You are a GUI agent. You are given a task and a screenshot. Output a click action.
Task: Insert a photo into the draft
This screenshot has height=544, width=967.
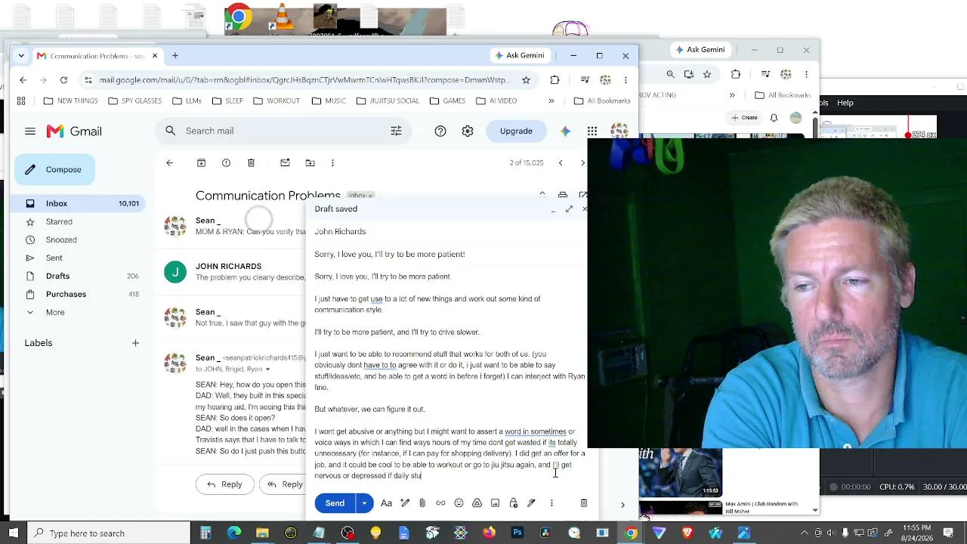pos(495,503)
